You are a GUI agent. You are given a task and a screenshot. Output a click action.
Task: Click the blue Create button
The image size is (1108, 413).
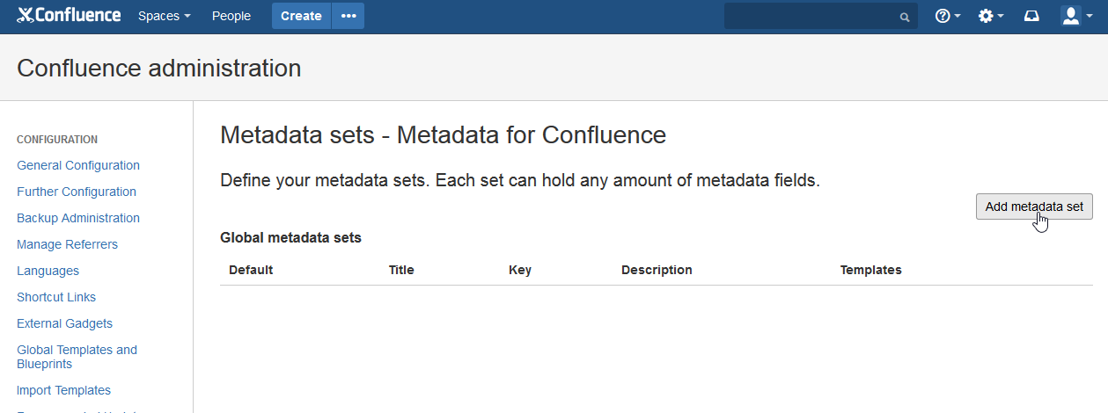point(301,16)
